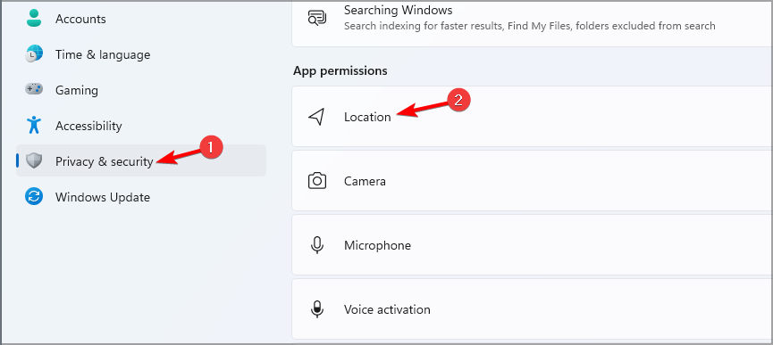773x345 pixels.
Task: Open Location app permissions
Action: (533, 117)
